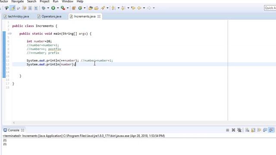Click the Terminate square in Console

tap(227, 130)
